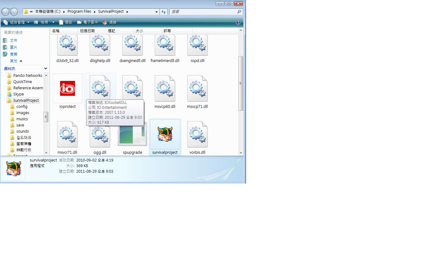The height and width of the screenshot is (279, 446).
Task: Click the help question mark icon
Action: click(x=238, y=22)
